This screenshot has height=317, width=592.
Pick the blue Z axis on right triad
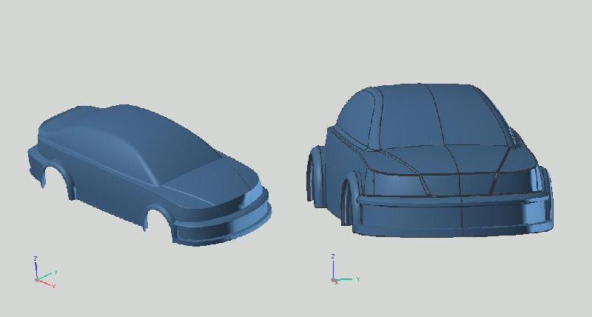334,267
